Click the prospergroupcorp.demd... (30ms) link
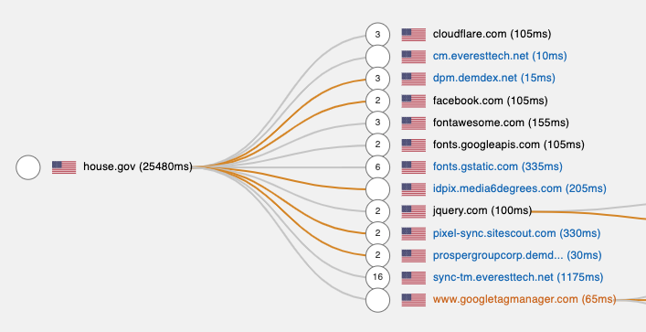Image resolution: width=646 pixels, height=332 pixels. (517, 256)
